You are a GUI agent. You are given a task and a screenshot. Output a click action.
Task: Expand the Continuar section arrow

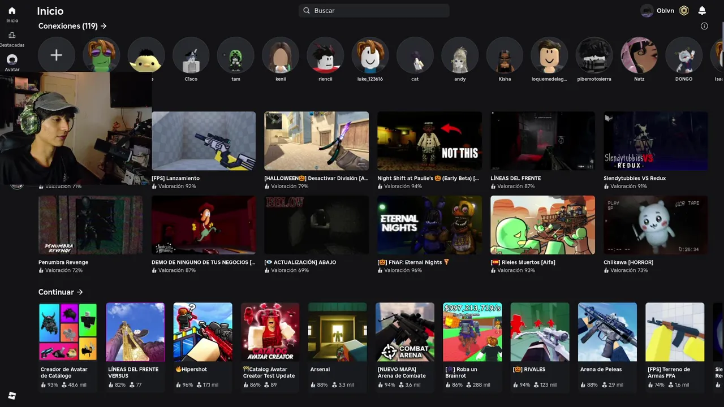coord(80,292)
